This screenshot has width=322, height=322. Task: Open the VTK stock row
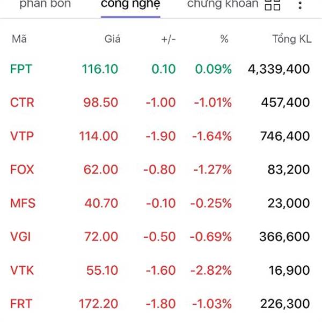tap(160, 270)
